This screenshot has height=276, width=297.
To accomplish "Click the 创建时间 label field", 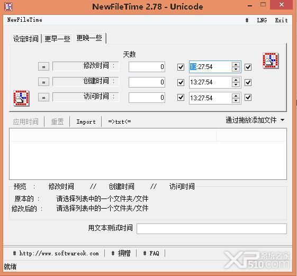I will (86, 81).
